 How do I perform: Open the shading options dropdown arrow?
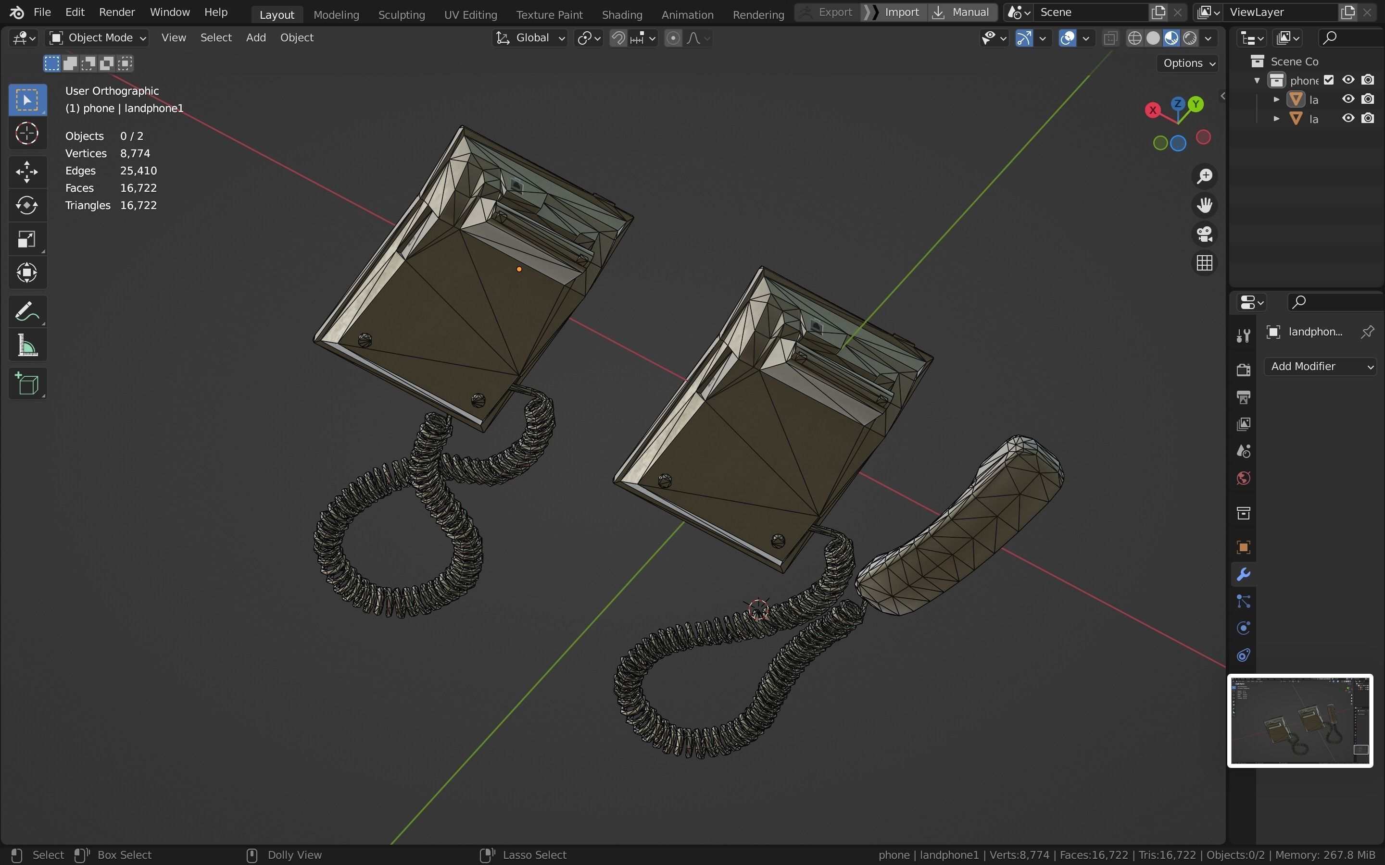(1208, 38)
